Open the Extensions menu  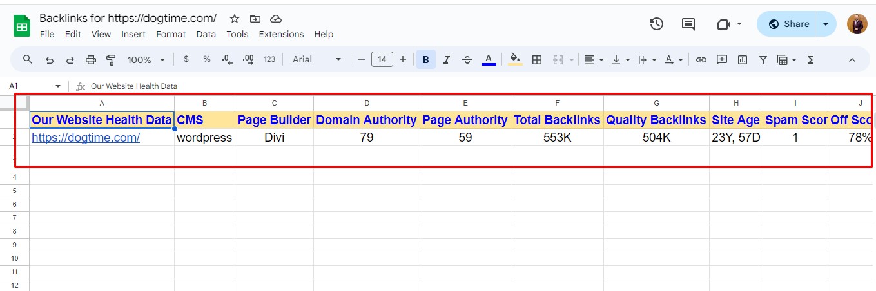(x=281, y=34)
